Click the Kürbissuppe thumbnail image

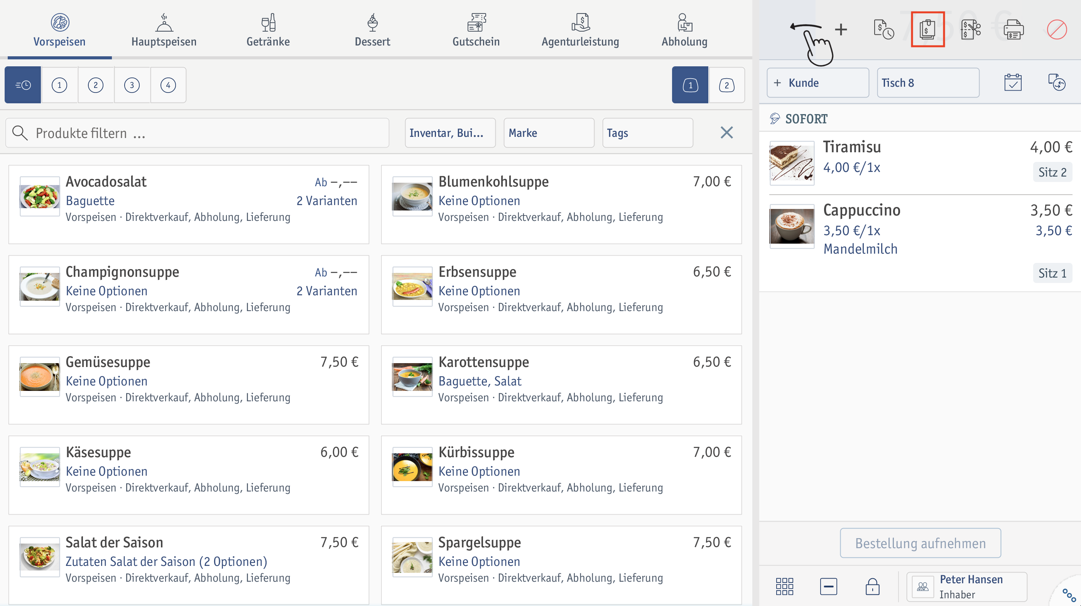pos(412,467)
